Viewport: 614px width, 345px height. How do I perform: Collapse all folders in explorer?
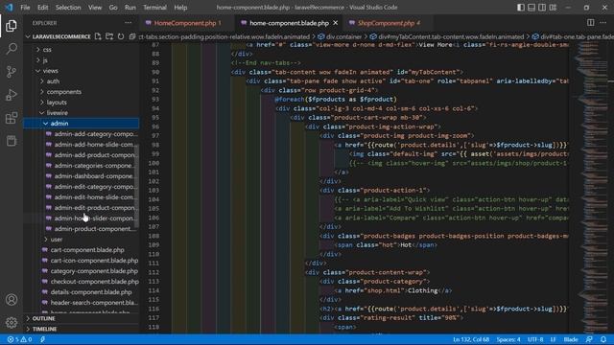[132, 36]
